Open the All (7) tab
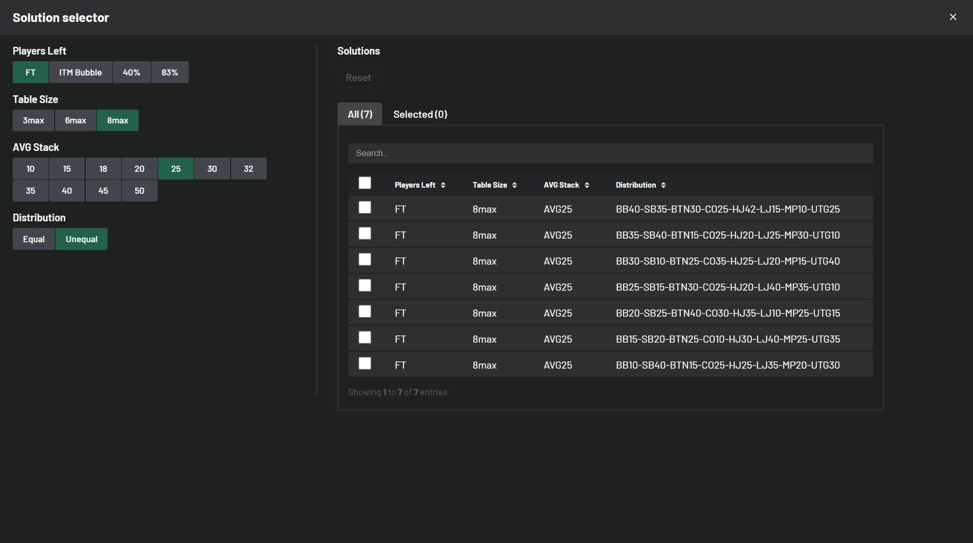Image resolution: width=973 pixels, height=543 pixels. click(360, 114)
